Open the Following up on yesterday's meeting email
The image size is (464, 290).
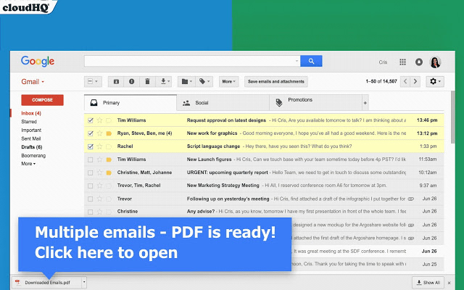tap(264, 199)
